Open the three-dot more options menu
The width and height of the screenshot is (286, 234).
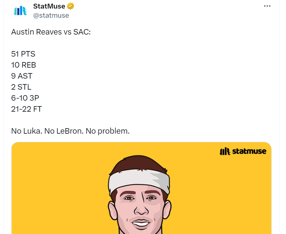[267, 6]
